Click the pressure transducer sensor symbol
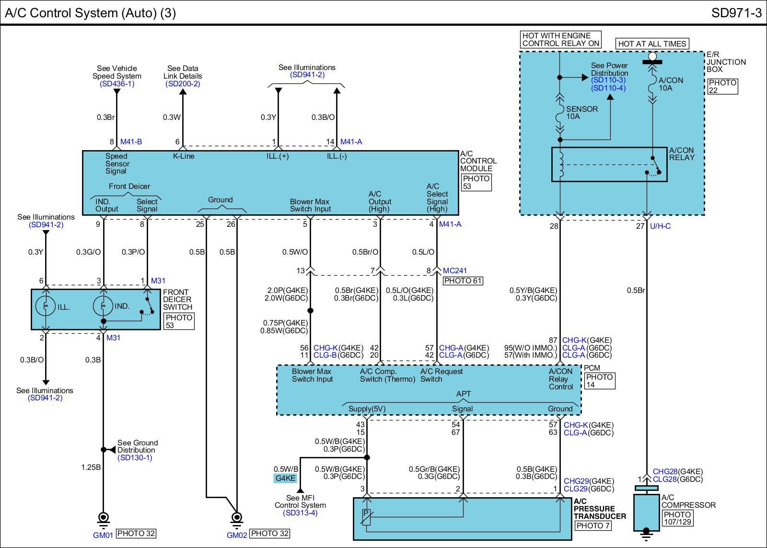Screen dimensions: 767x548 [366, 517]
